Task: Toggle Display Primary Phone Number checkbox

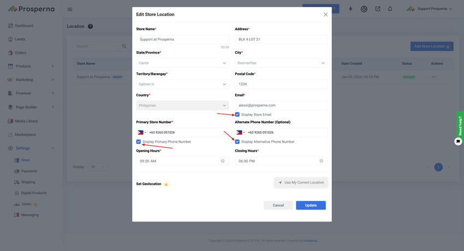Action: [139, 142]
